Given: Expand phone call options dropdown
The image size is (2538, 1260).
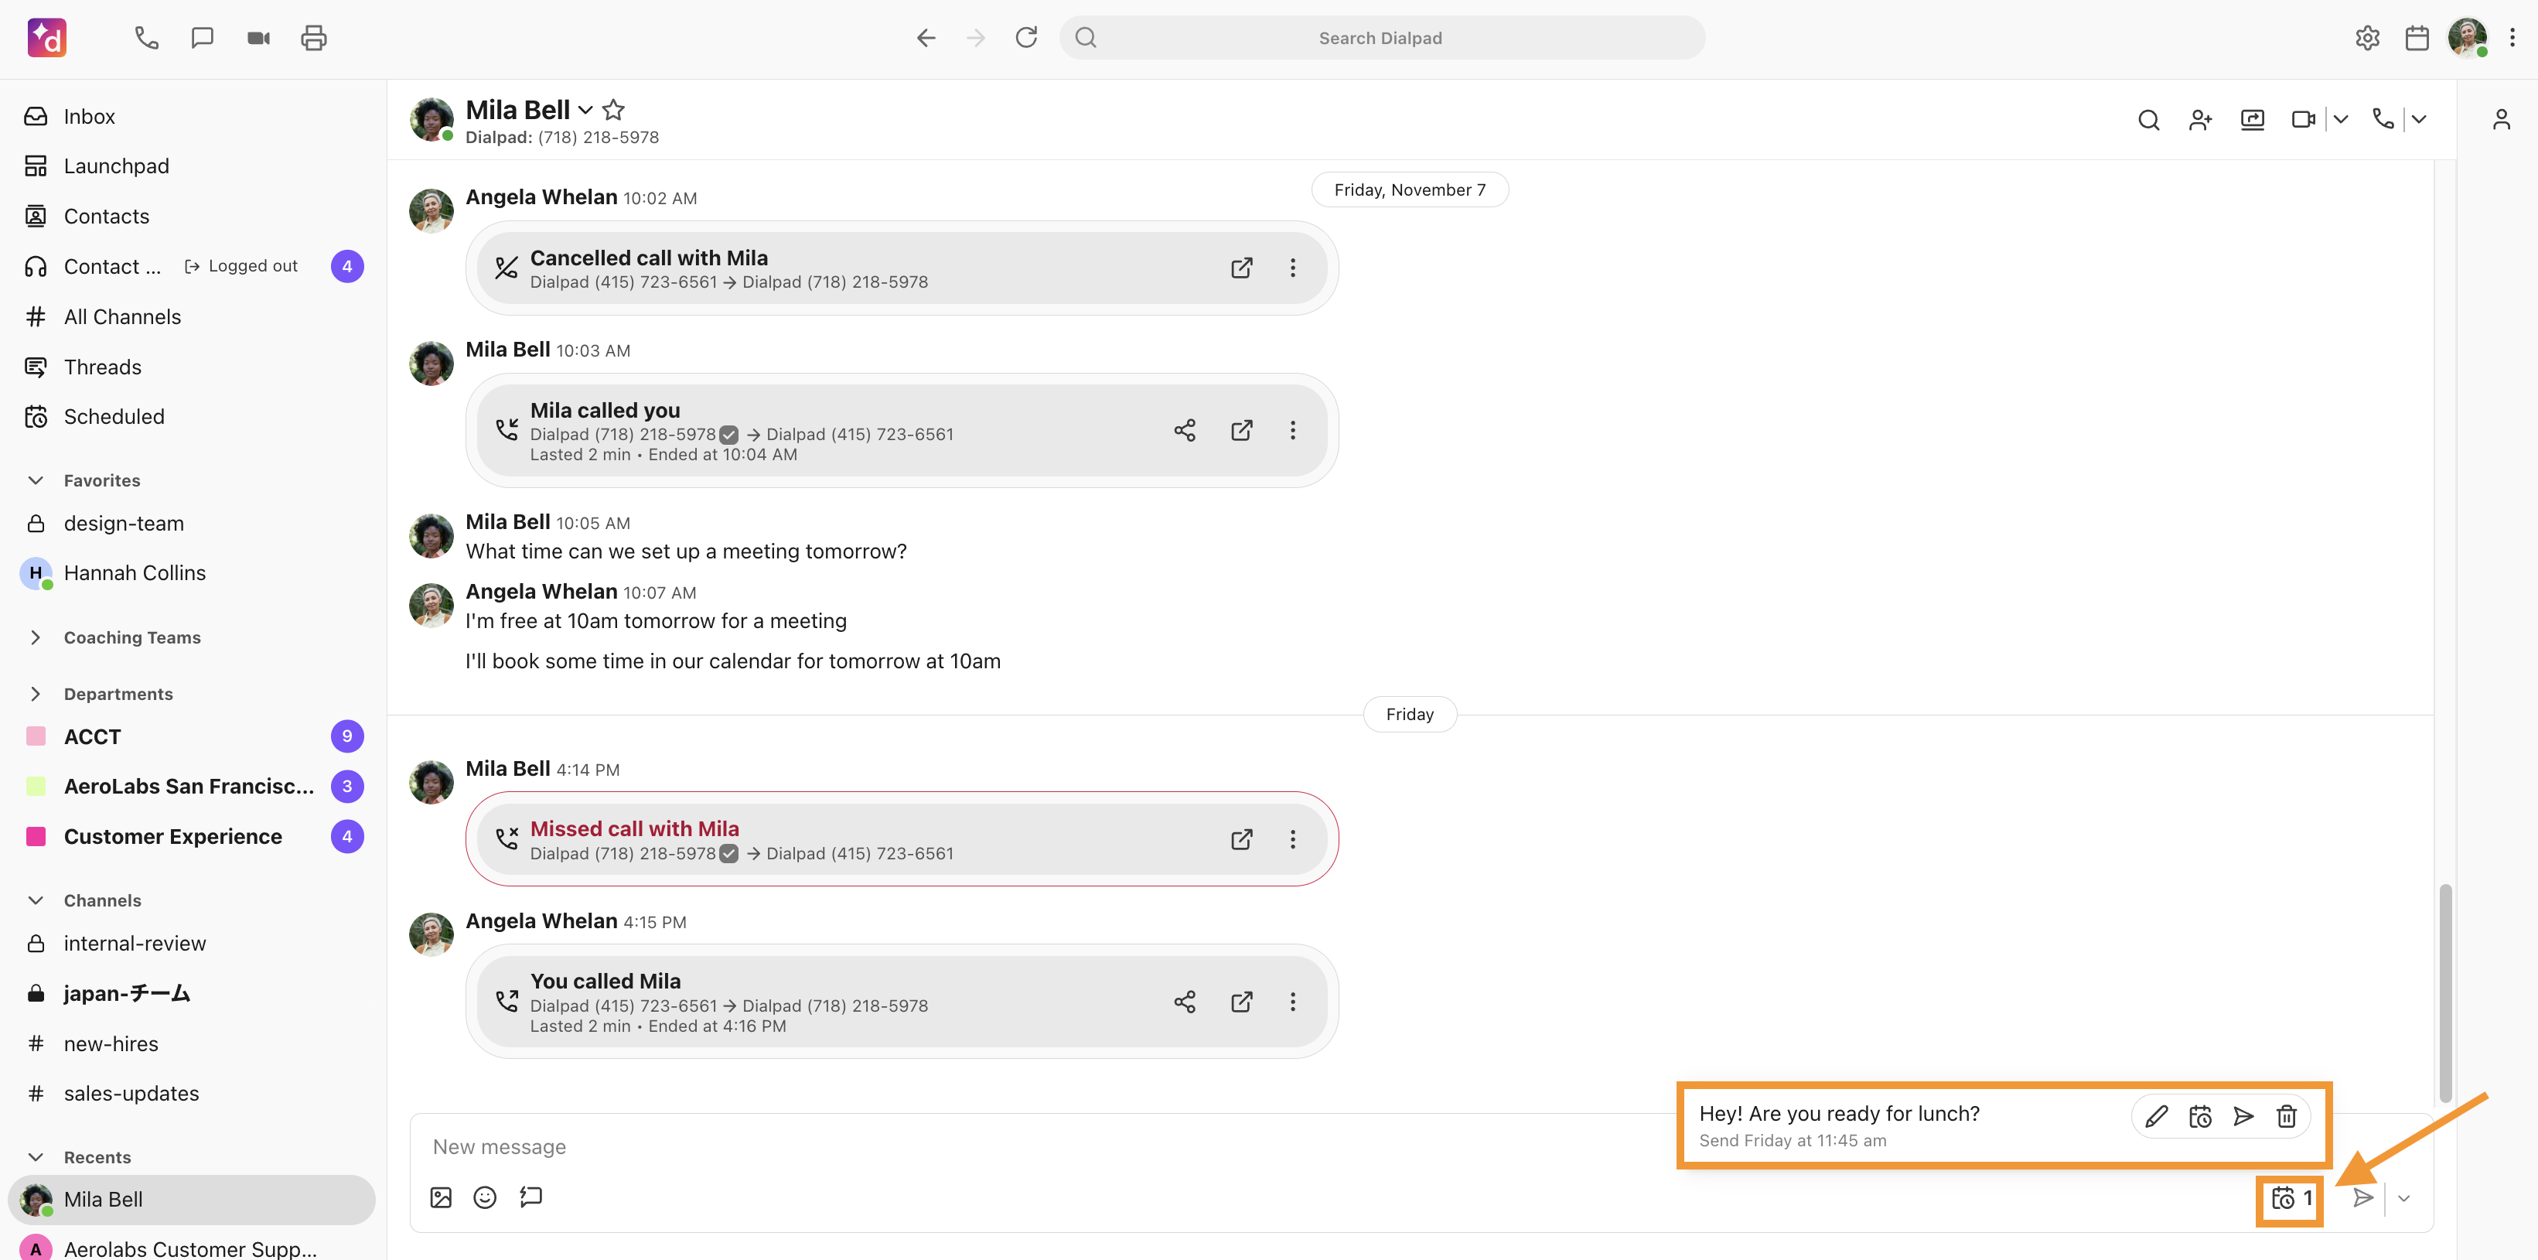Looking at the screenshot, I should [x=2419, y=120].
